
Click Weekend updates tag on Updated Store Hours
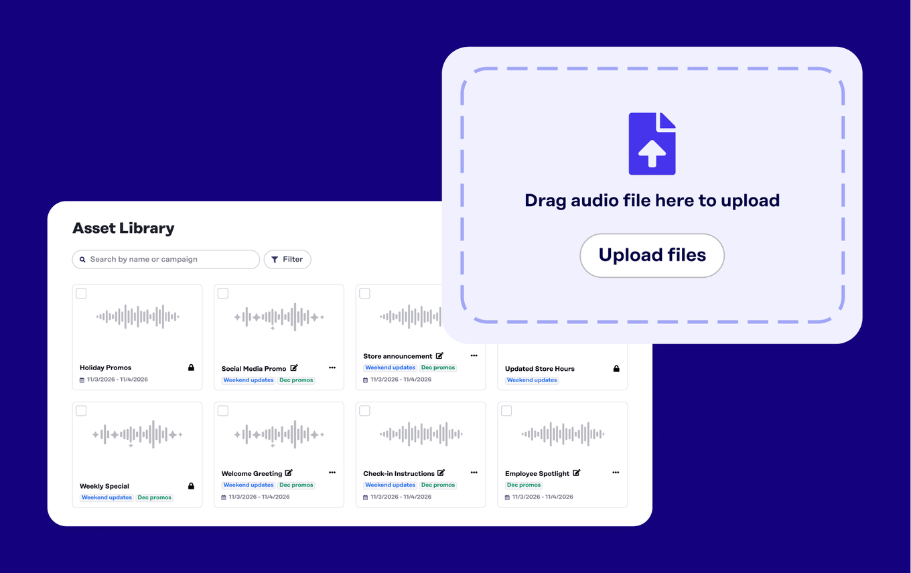pos(532,380)
